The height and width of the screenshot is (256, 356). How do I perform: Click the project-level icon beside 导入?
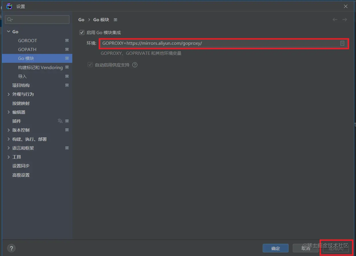[67, 76]
